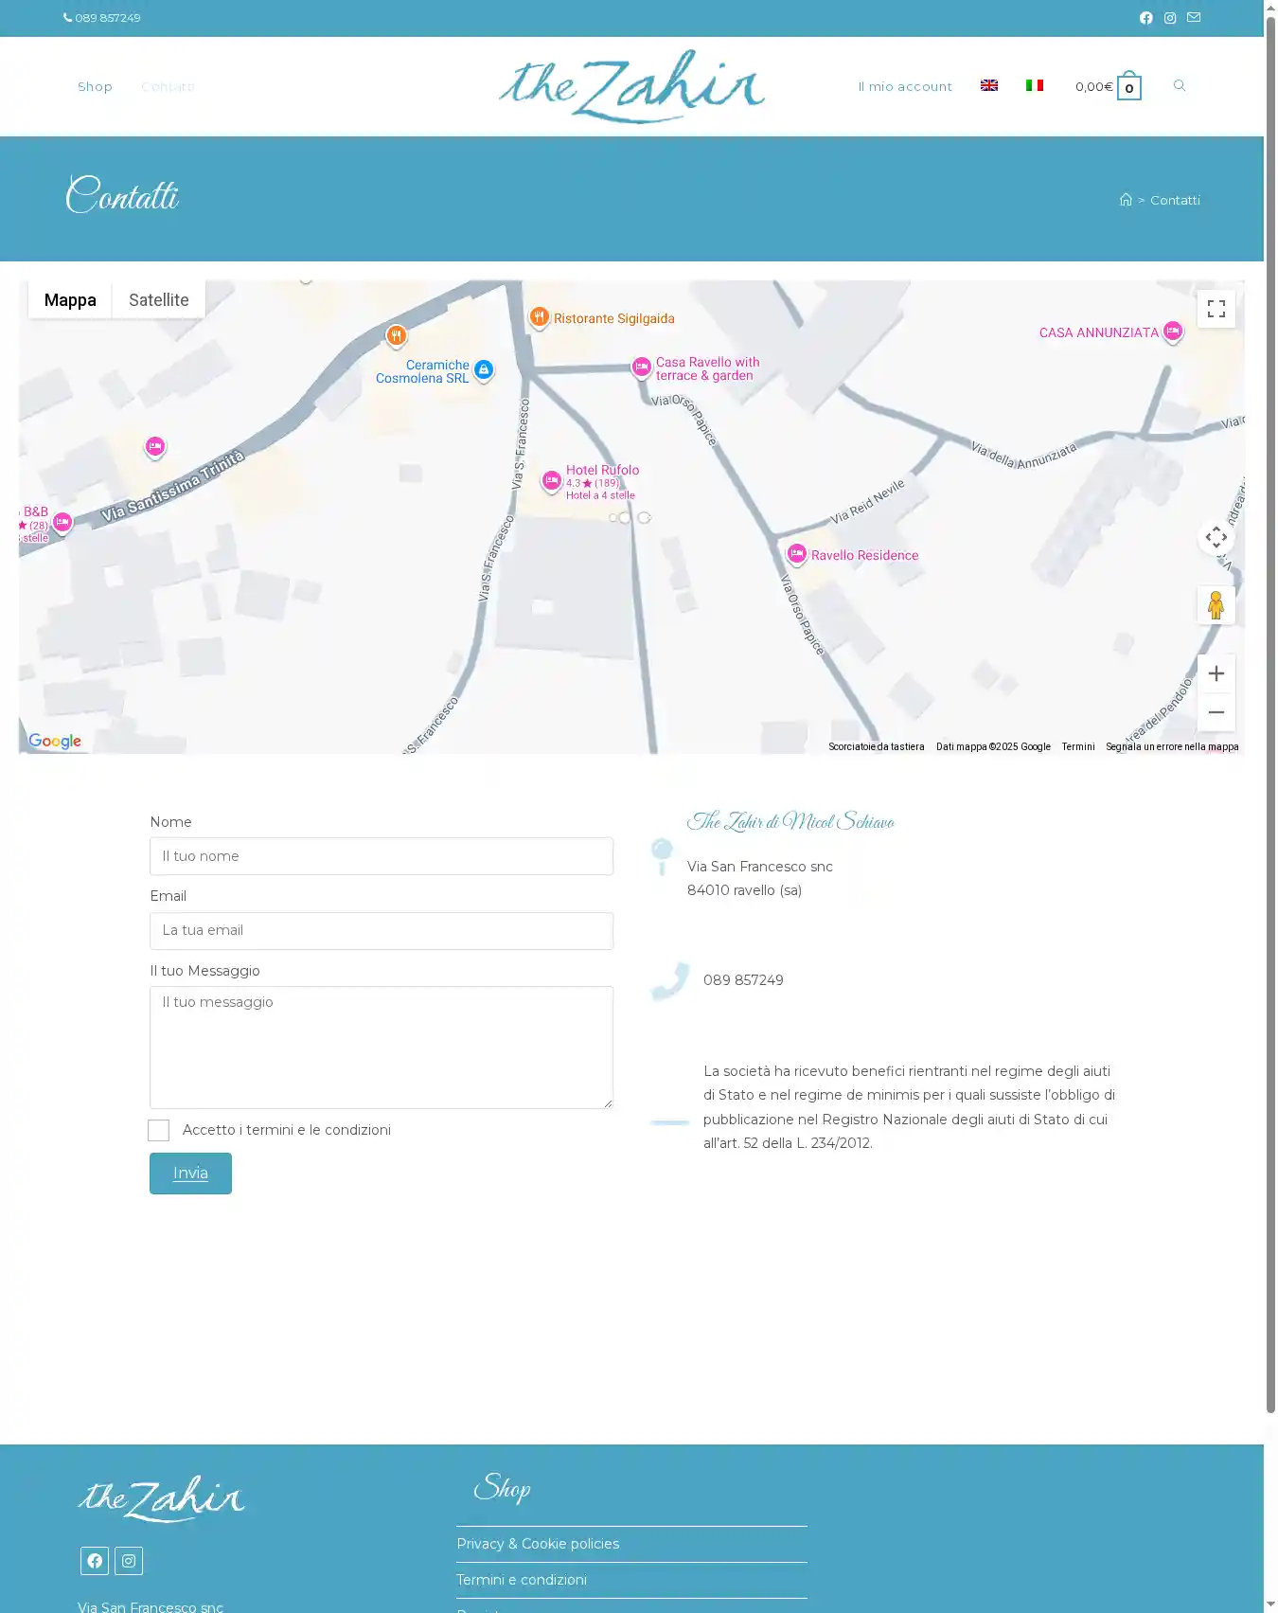Open map camera controls
This screenshot has width=1278, height=1613.
click(1216, 538)
